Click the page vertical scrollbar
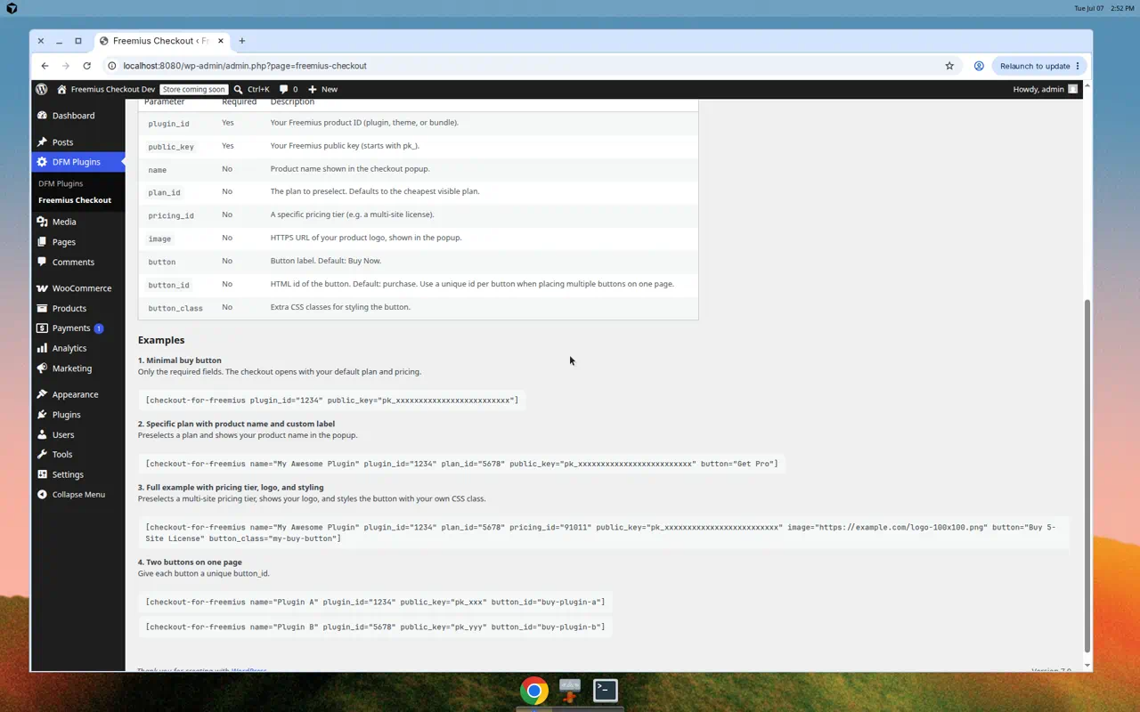The image size is (1140, 712). [1087, 476]
